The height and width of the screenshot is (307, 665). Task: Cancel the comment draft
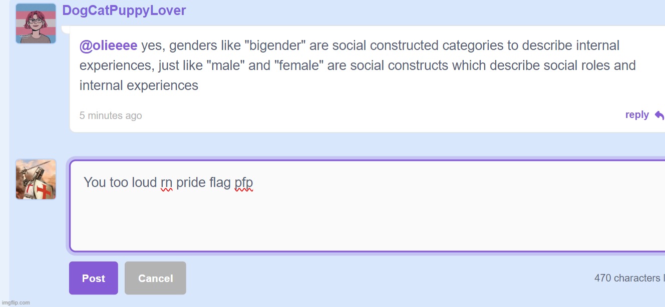click(155, 278)
